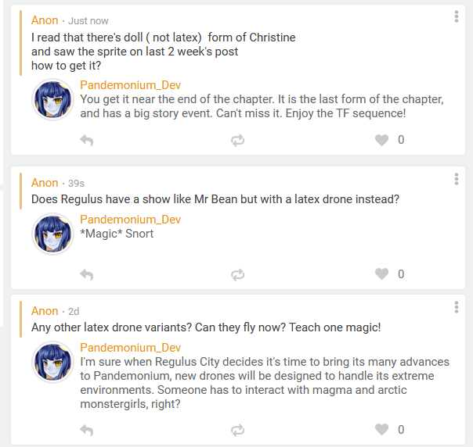The width and height of the screenshot is (473, 447).
Task: Reblog the latex drone variants post
Action: (x=237, y=430)
